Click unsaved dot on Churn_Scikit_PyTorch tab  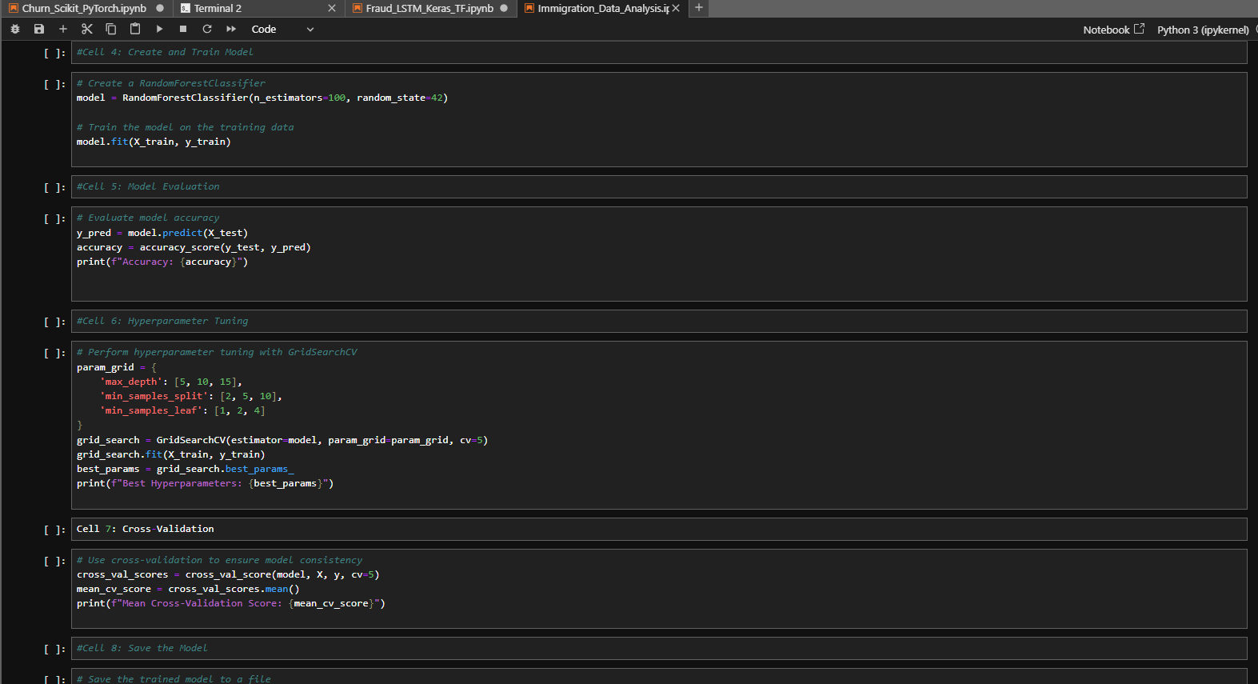point(160,8)
